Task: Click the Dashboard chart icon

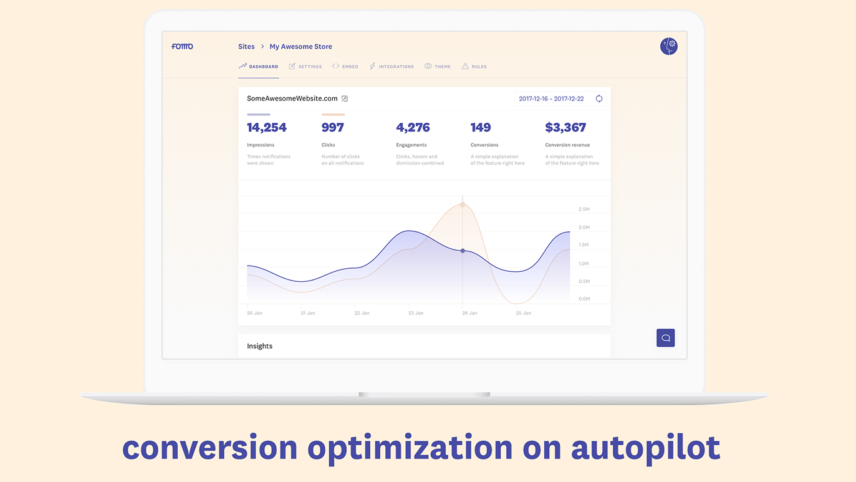Action: [x=243, y=66]
